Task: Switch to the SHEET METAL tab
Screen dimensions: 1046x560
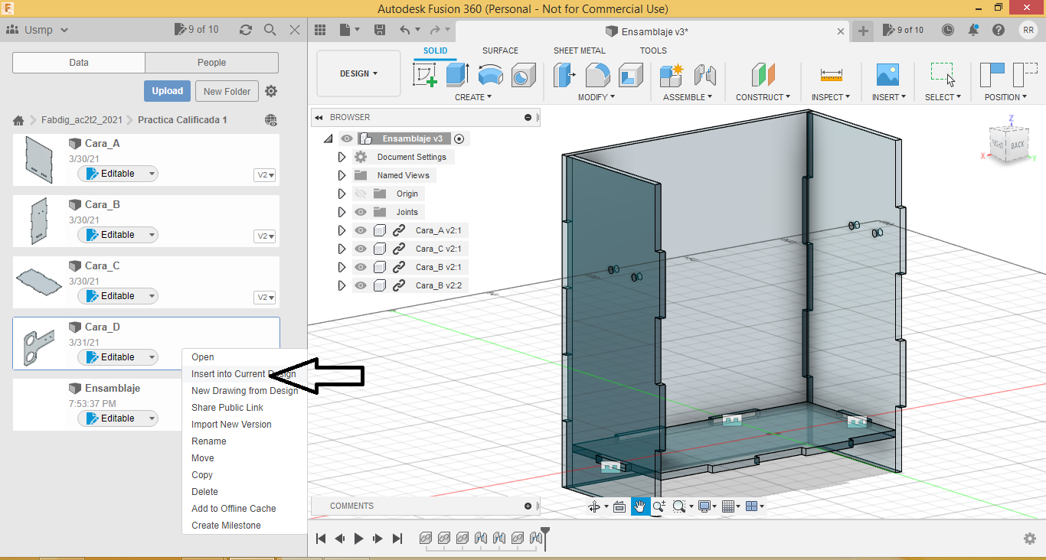Action: [580, 50]
